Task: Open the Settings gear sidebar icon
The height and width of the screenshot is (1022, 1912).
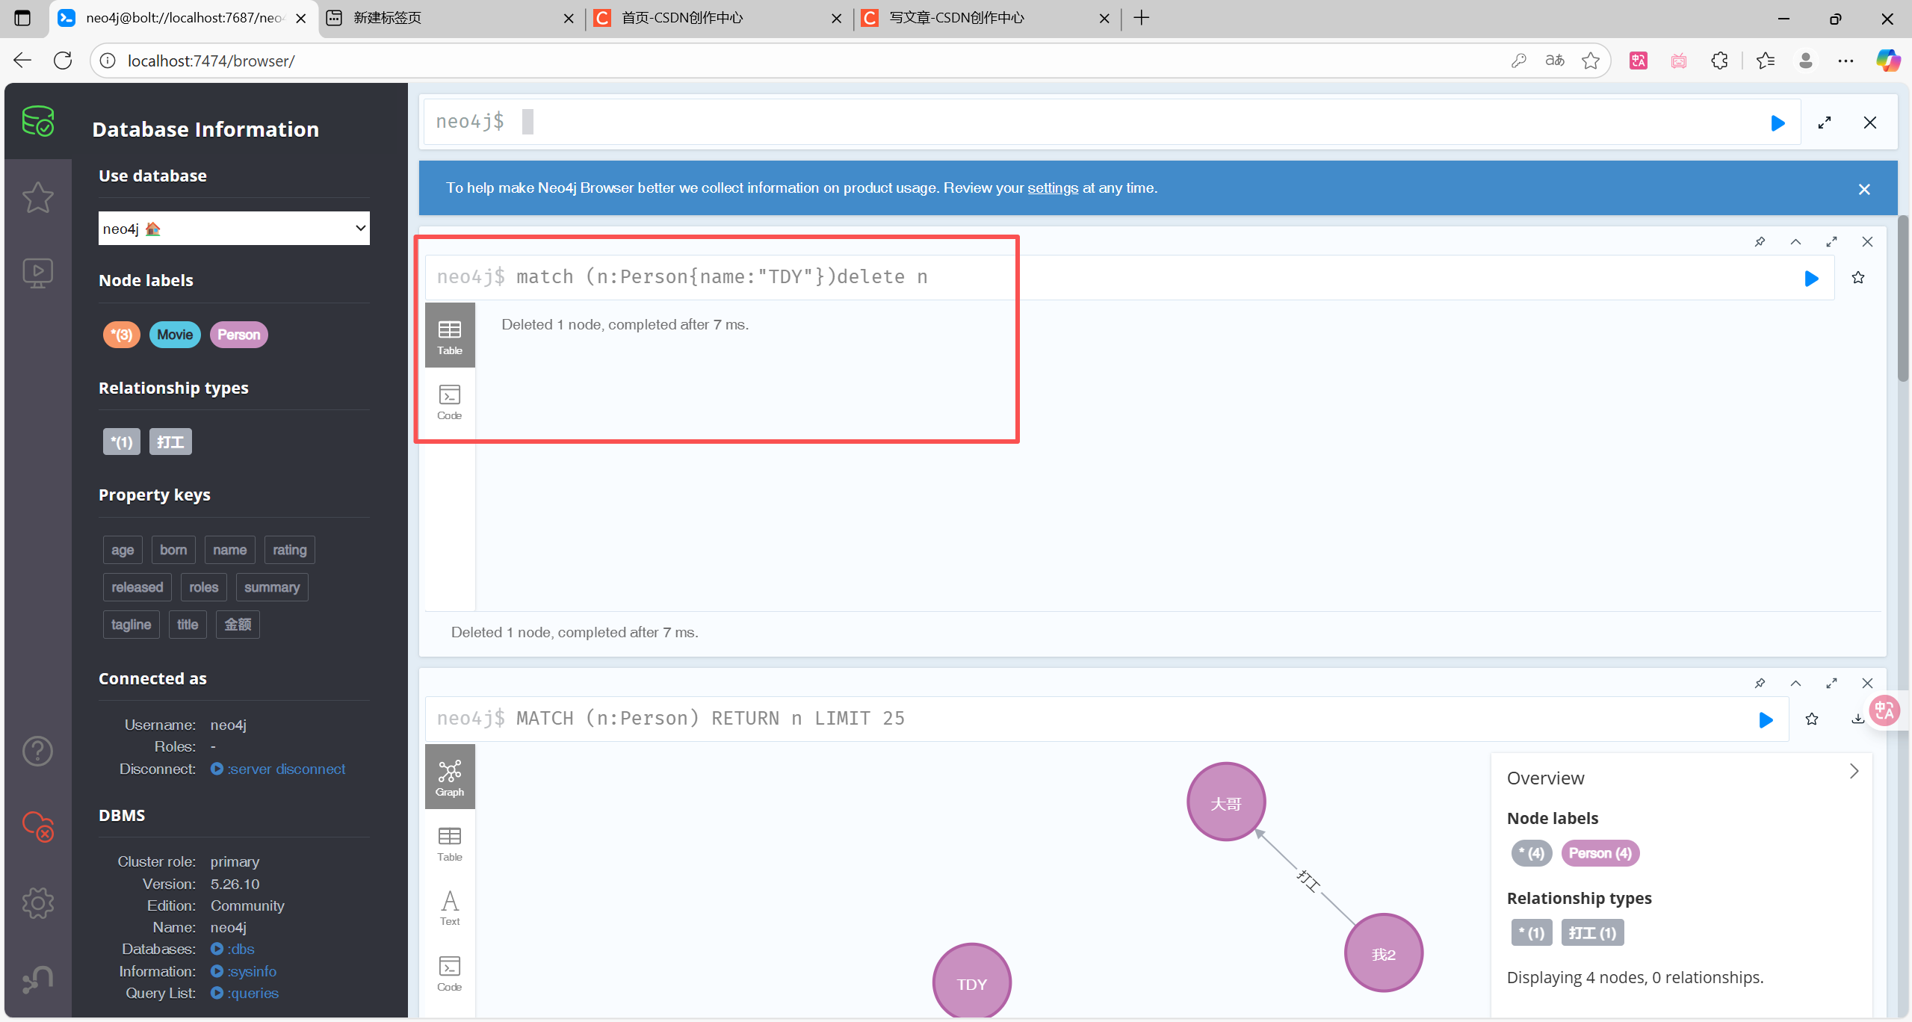Action: click(37, 903)
